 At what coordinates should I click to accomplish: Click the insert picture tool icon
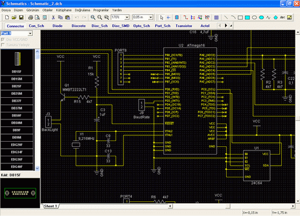289,18
